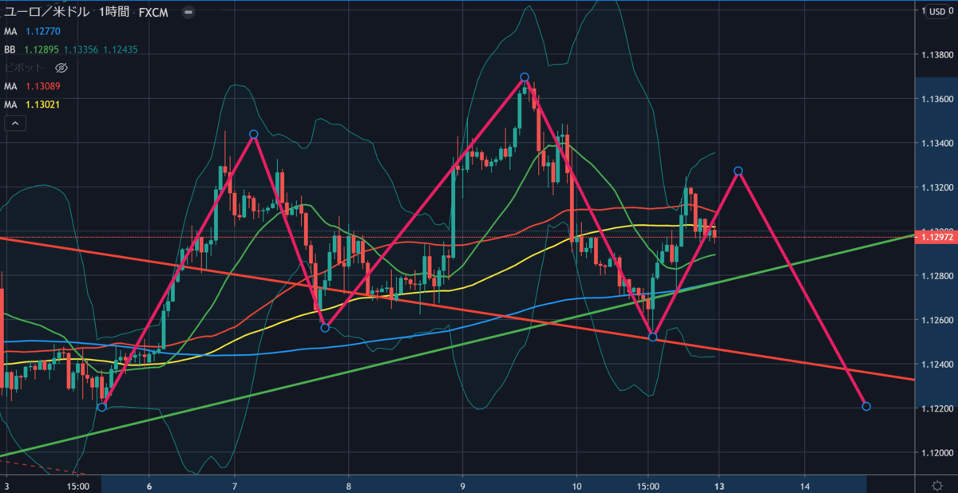Click the BB upper value 1.13356

[x=81, y=49]
